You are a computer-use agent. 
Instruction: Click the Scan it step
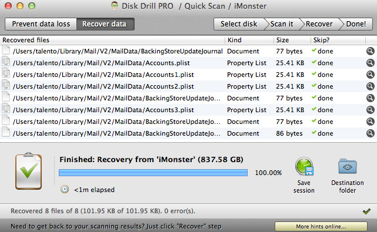tap(282, 24)
